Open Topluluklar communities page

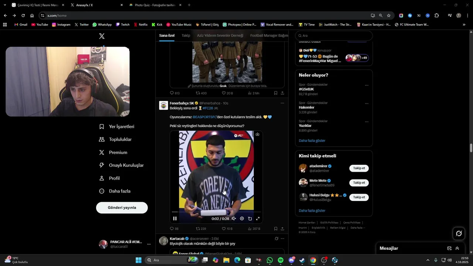(x=115, y=140)
